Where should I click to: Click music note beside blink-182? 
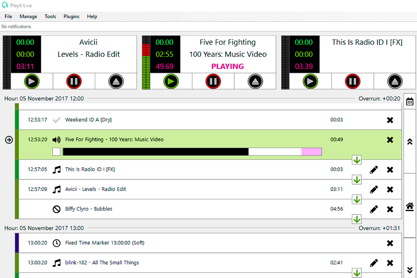click(x=56, y=263)
